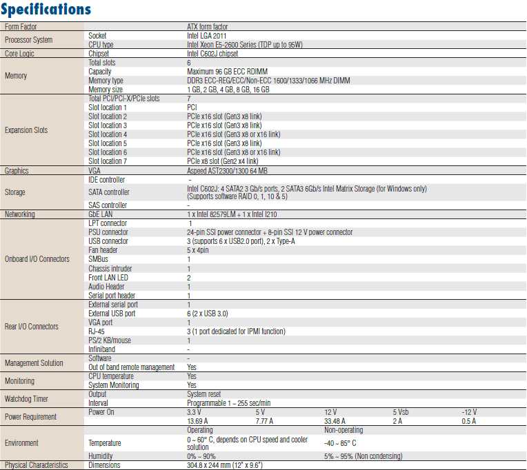Viewport: 527px width, 470px height.
Task: Select 'SAS controller' label
Action: coord(108,205)
